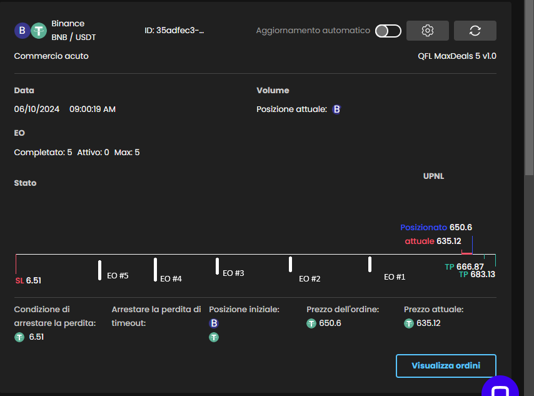Viewport: 534px width, 396px height.
Task: Toggle the Aggiornamento automatico switch
Action: [388, 31]
